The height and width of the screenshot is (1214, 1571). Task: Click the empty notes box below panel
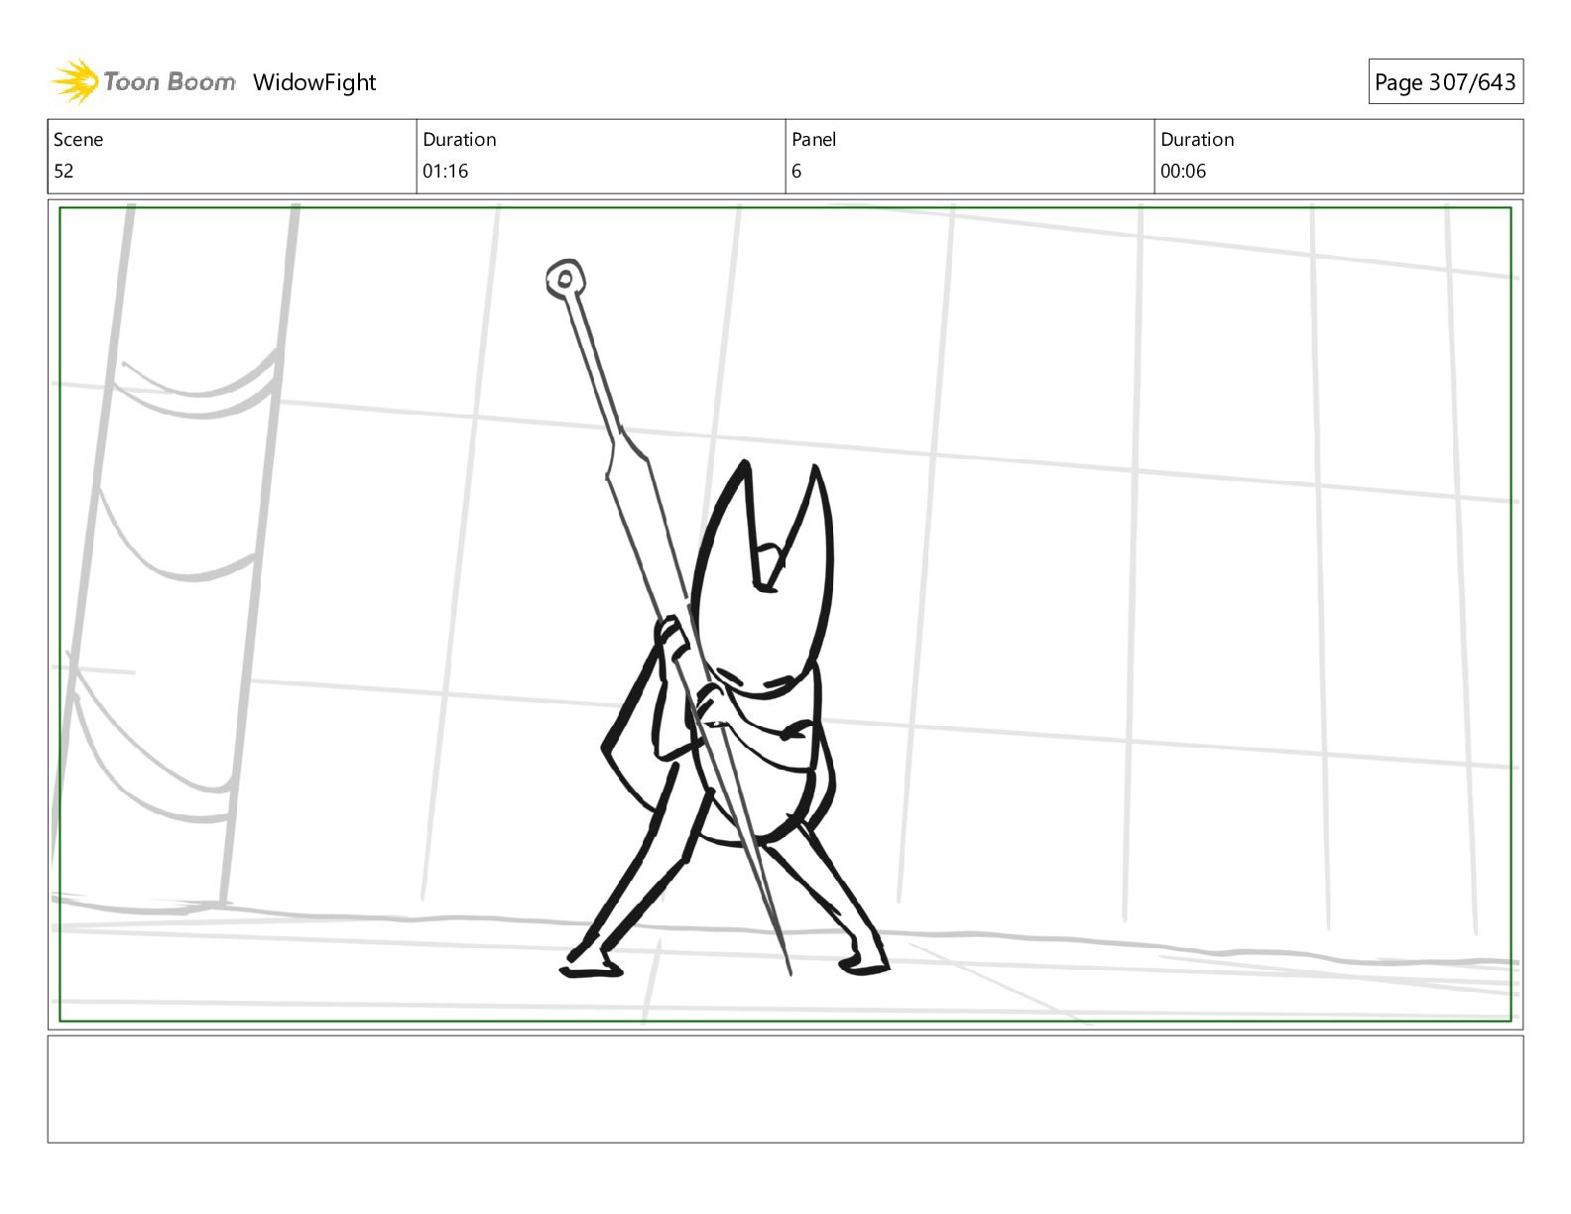tap(785, 1089)
